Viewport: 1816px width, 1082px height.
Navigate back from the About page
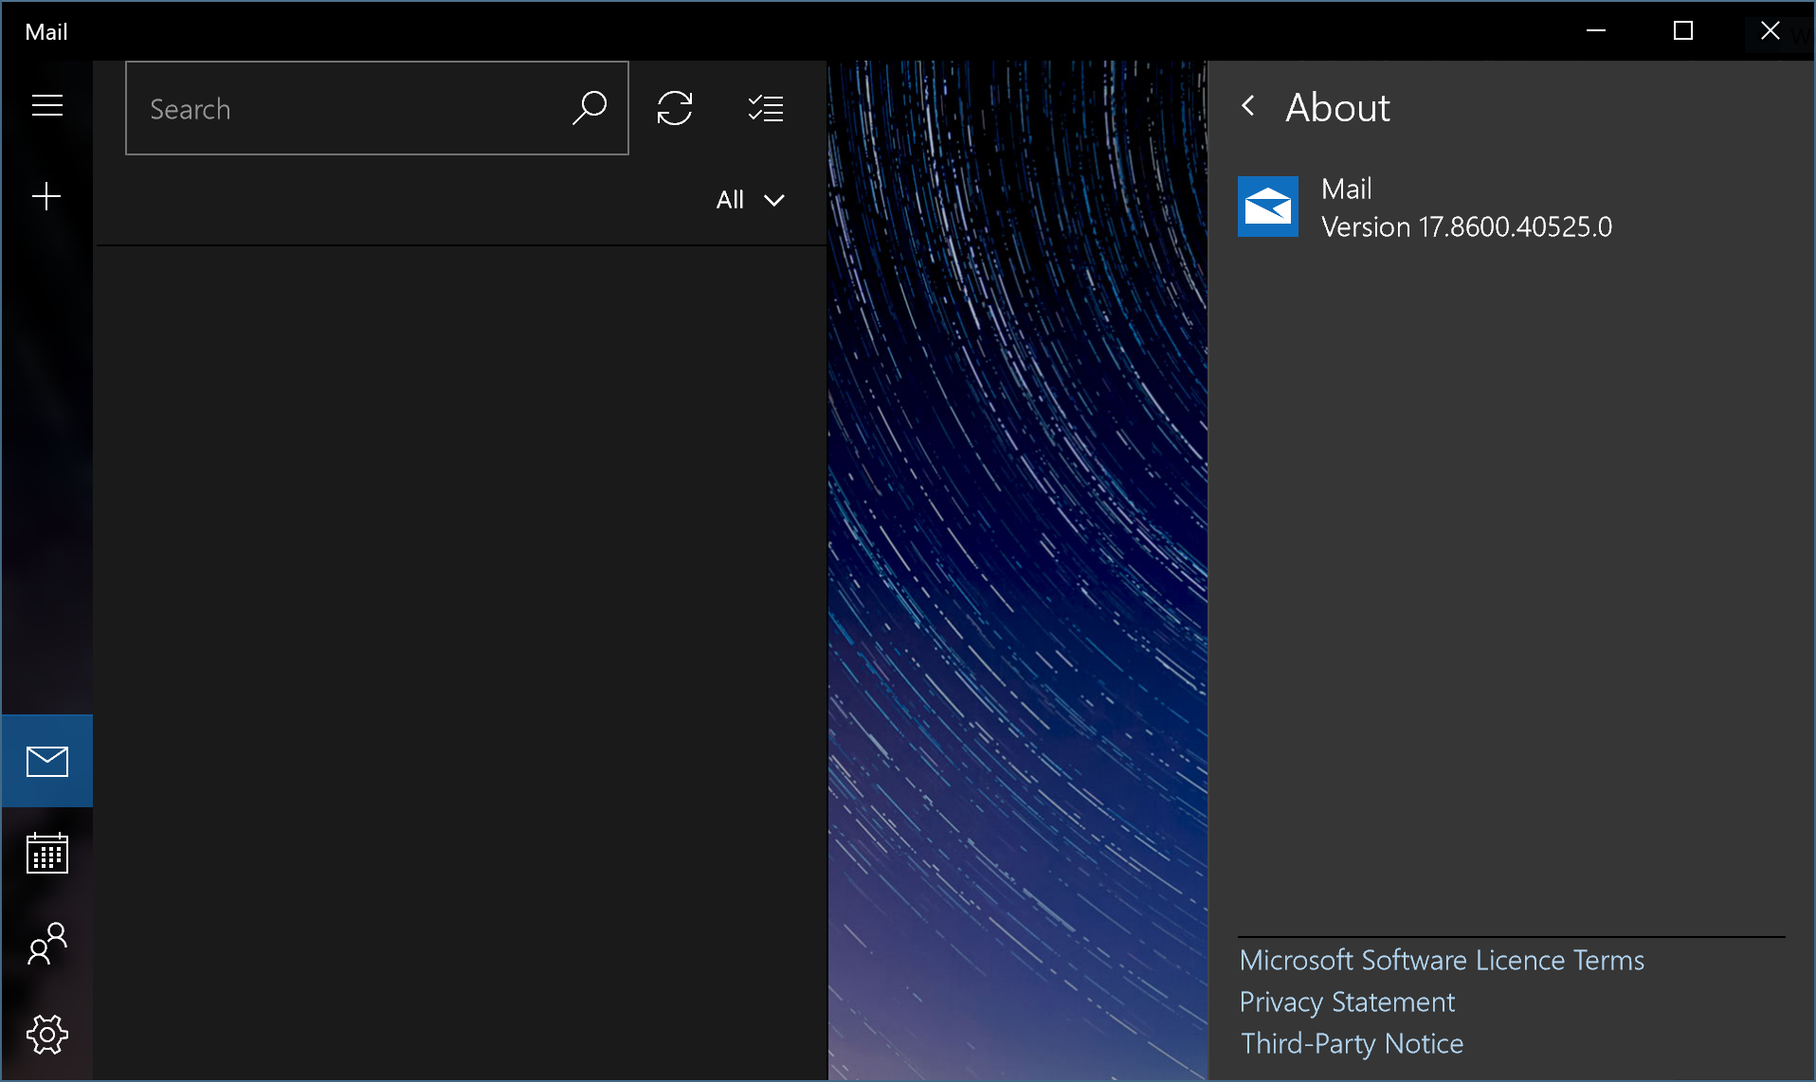point(1248,106)
